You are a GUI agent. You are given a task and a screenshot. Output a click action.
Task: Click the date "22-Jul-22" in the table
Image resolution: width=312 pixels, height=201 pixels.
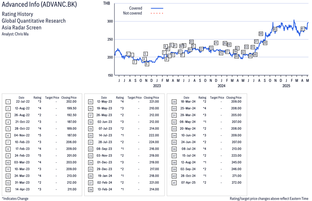click(23, 101)
